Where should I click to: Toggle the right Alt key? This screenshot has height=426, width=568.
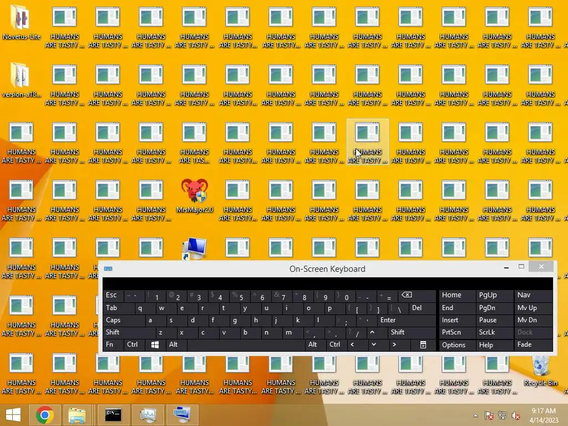(x=315, y=345)
